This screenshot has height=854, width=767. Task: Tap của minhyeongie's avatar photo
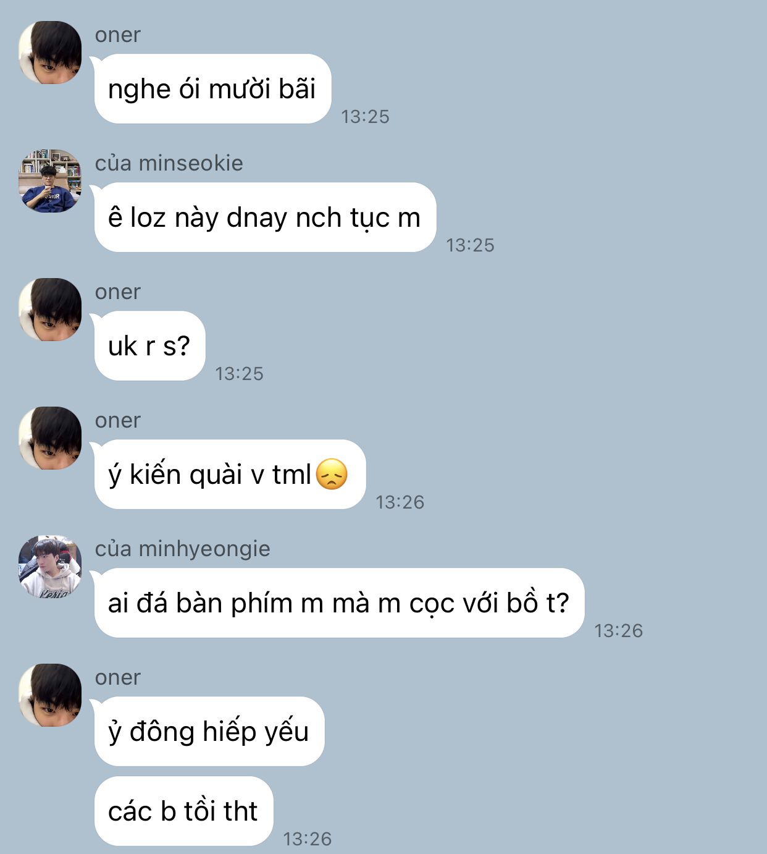(50, 567)
